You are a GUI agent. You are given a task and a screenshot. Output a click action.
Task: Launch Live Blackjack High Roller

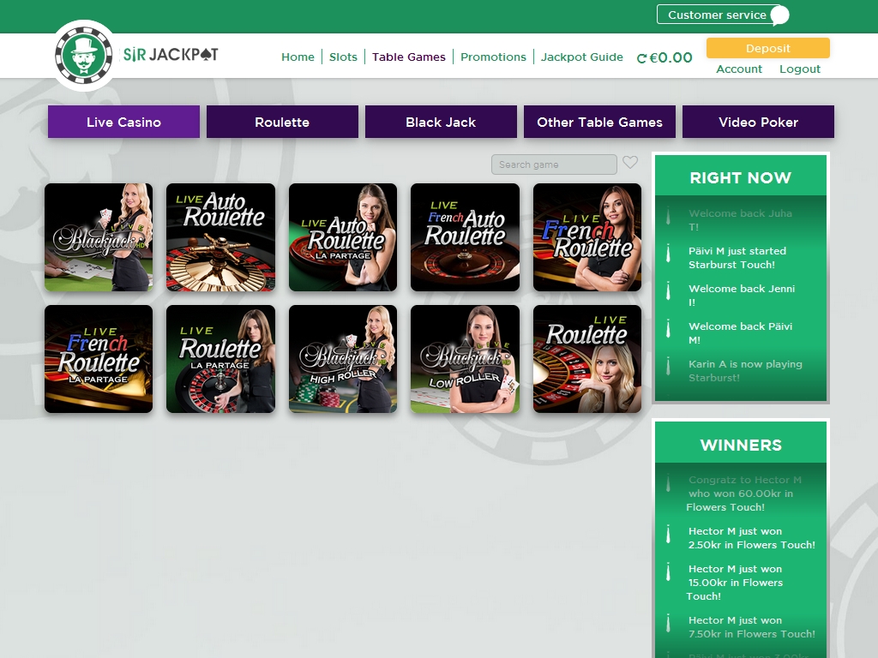click(343, 359)
